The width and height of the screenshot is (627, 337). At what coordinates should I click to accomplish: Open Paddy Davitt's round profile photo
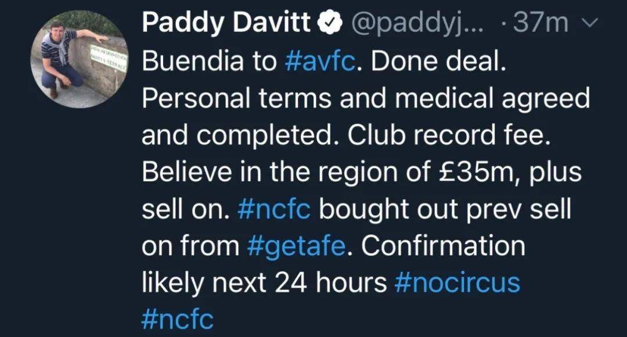pyautogui.click(x=80, y=59)
